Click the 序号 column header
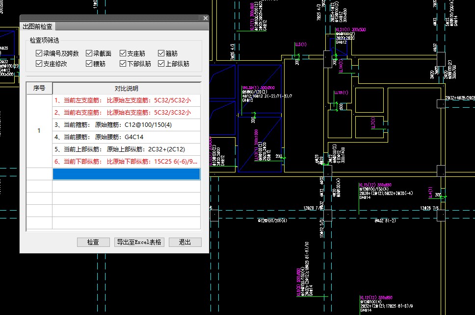Image resolution: width=475 pixels, height=315 pixels. [x=39, y=88]
